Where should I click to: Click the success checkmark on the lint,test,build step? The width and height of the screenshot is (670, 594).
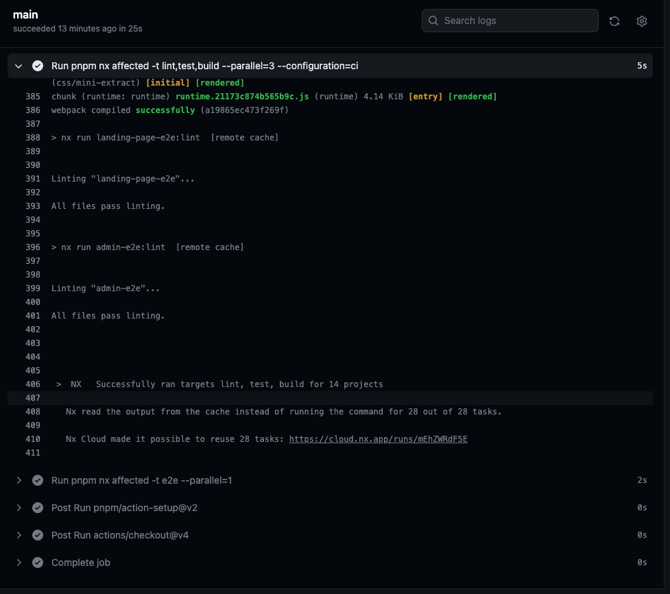pyautogui.click(x=36, y=66)
